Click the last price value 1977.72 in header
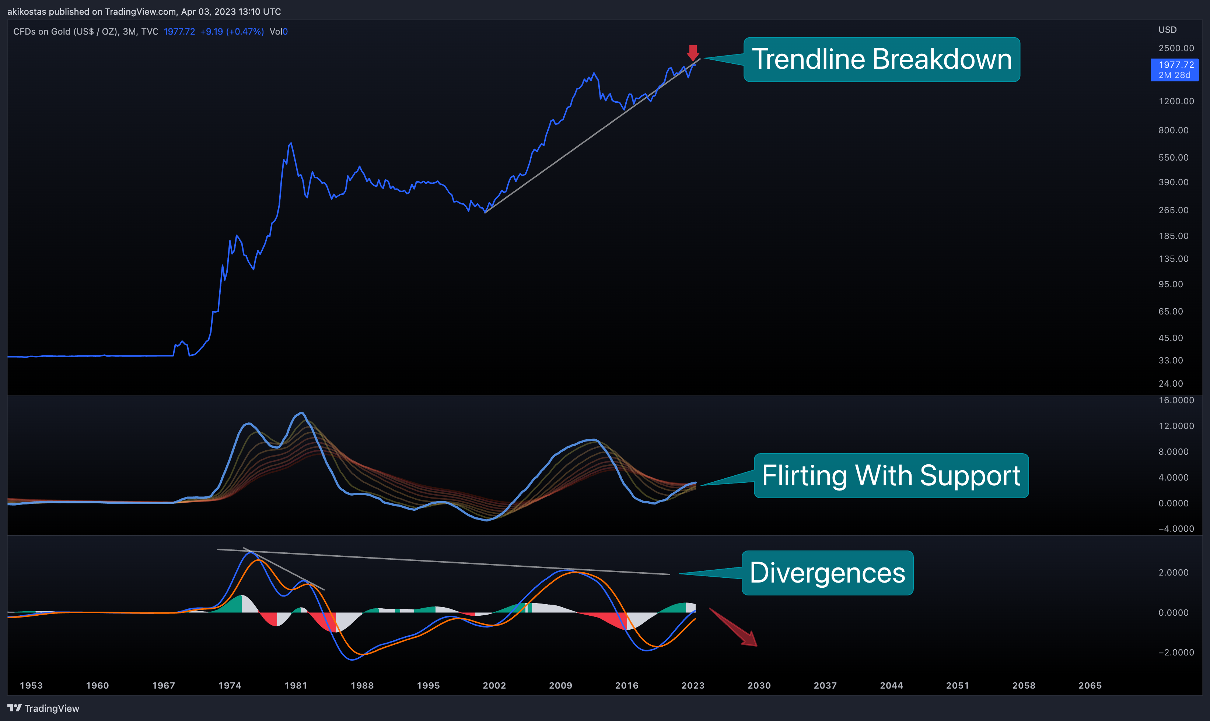Image resolution: width=1210 pixels, height=721 pixels. (x=179, y=32)
